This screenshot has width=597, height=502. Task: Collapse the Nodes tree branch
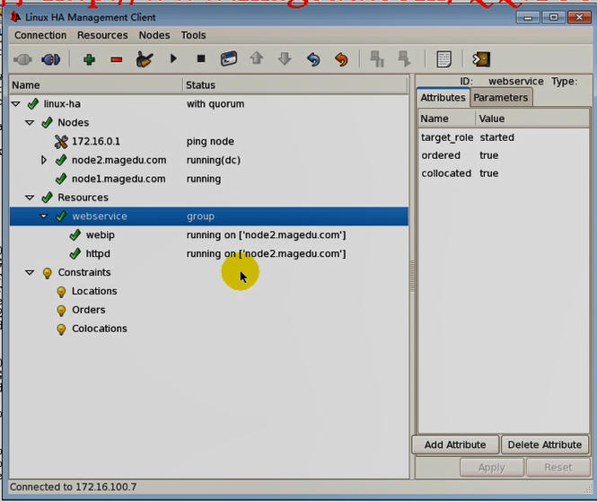(x=30, y=123)
